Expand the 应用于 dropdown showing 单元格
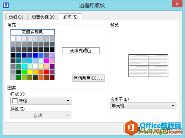Screen dimensions: 185x138 143,106
